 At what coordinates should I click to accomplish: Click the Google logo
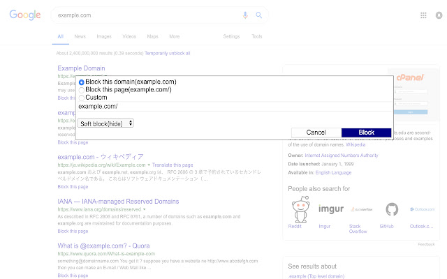click(25, 15)
